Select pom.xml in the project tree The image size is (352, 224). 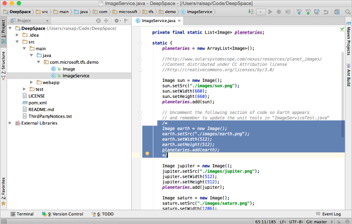[38, 102]
